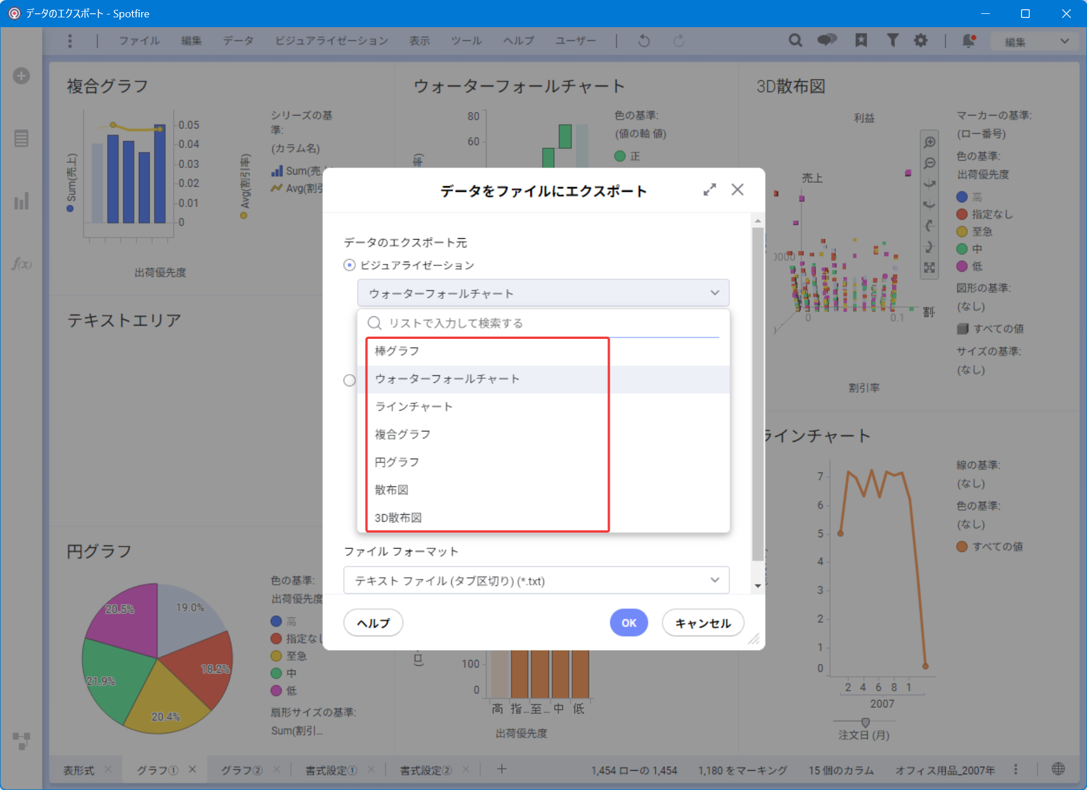This screenshot has height=790, width=1087.
Task: Confirm export with OK button
Action: click(x=629, y=623)
